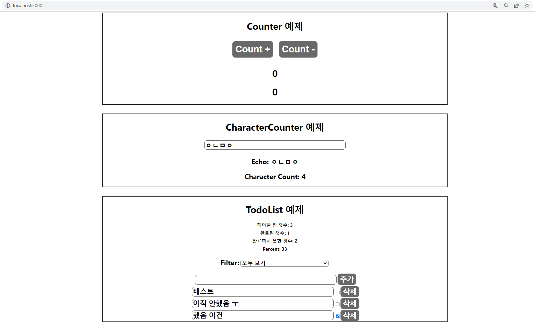Click the Count - button
Screen dimensions: 535x325
point(298,49)
